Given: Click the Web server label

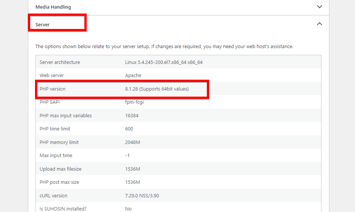Looking at the screenshot, I should pos(52,75).
